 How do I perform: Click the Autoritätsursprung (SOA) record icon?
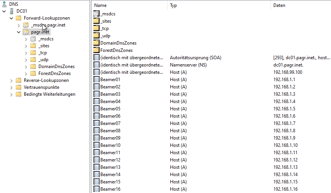(96, 58)
